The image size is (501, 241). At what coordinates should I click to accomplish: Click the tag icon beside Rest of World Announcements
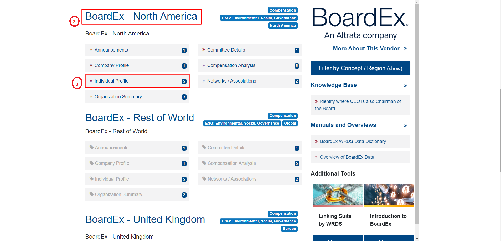tap(92, 147)
